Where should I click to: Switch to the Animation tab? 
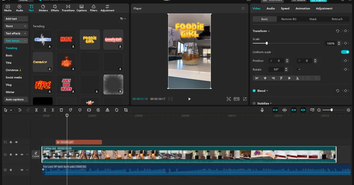pos(303,8)
